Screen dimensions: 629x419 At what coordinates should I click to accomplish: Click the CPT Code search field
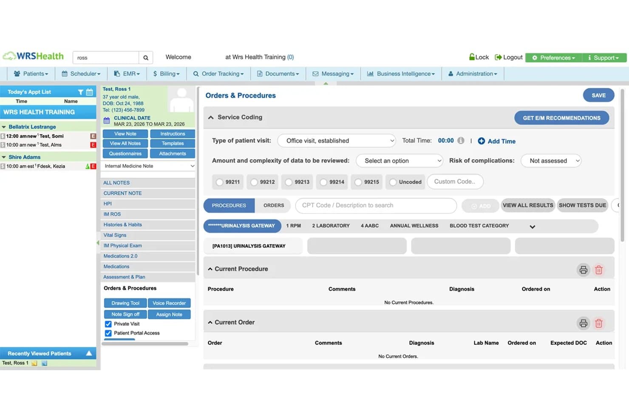click(376, 205)
